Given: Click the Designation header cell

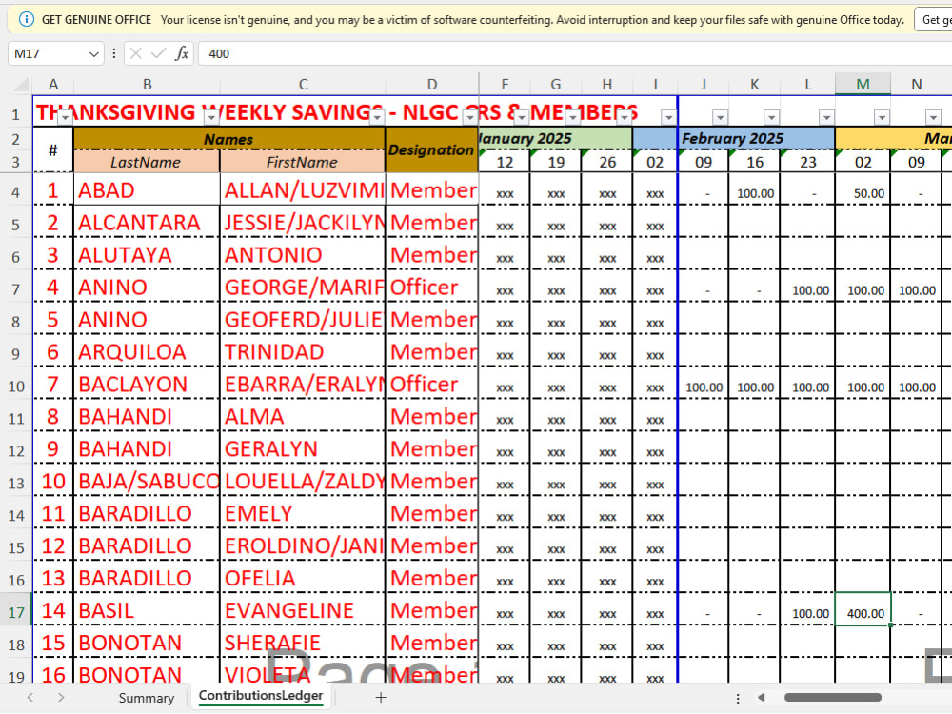Looking at the screenshot, I should click(x=431, y=149).
